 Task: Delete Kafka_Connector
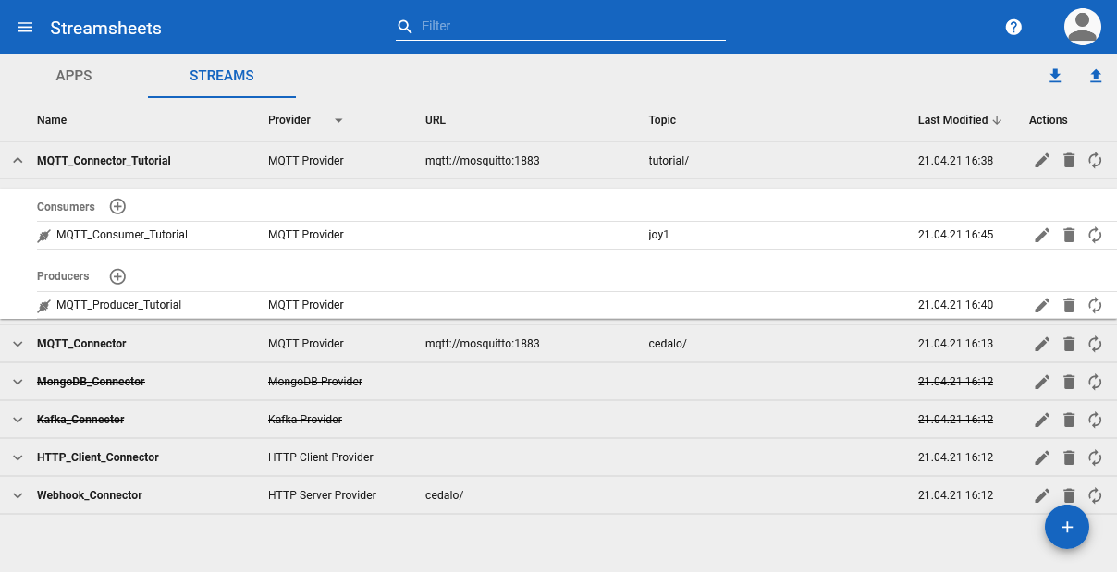(x=1069, y=420)
